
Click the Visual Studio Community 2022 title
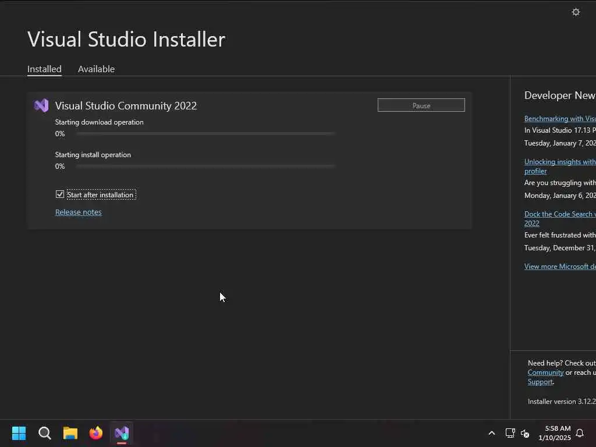click(x=126, y=106)
